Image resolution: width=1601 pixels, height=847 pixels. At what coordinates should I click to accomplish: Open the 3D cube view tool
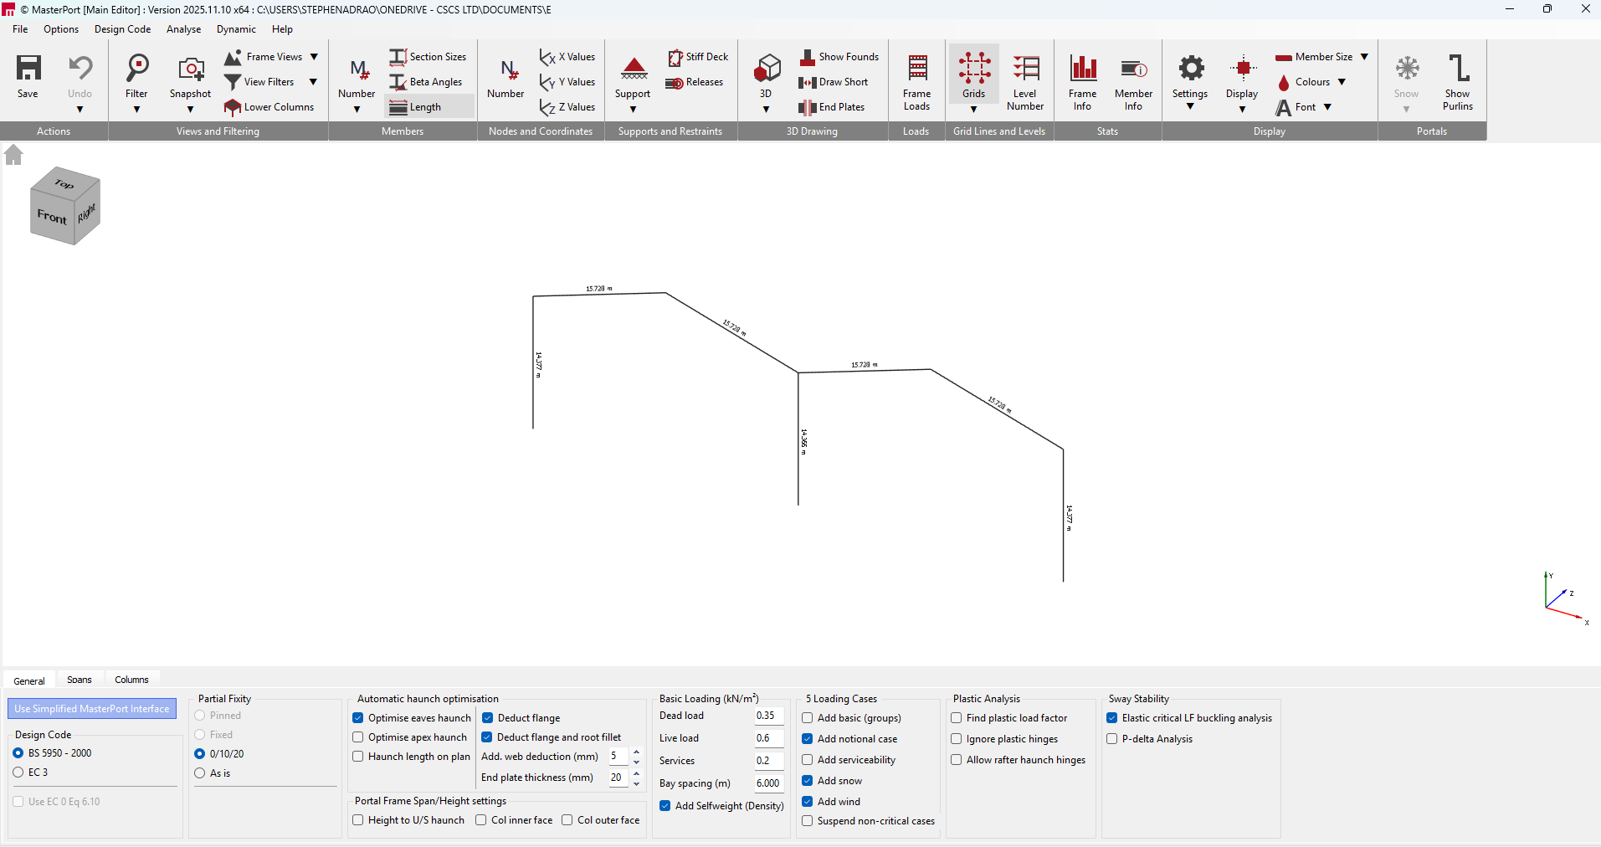(x=767, y=68)
